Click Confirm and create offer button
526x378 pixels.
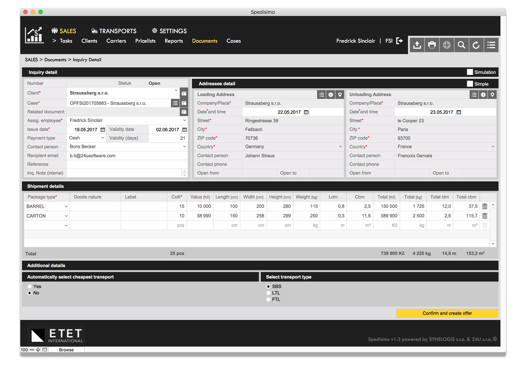pyautogui.click(x=447, y=313)
